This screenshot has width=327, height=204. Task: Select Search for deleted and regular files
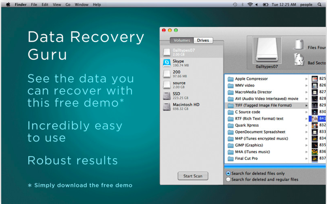tap(228, 179)
